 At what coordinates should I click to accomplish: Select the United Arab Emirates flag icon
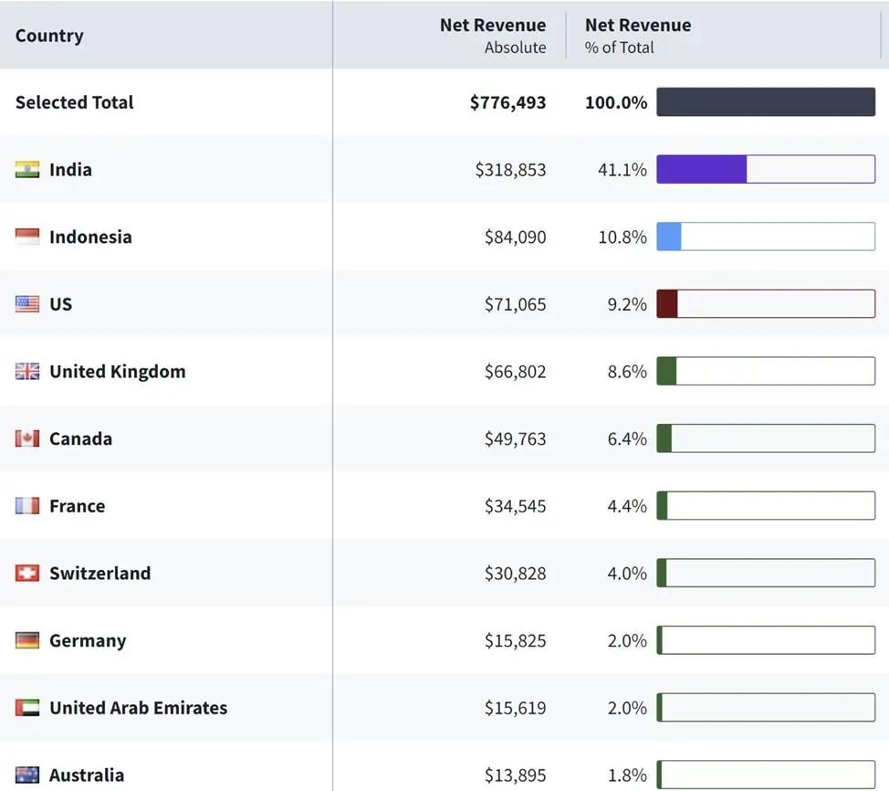tap(27, 708)
